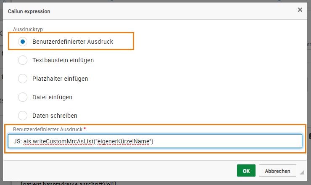Click the back chevron behind the dialog
The height and width of the screenshot is (185, 311).
coord(1,33)
